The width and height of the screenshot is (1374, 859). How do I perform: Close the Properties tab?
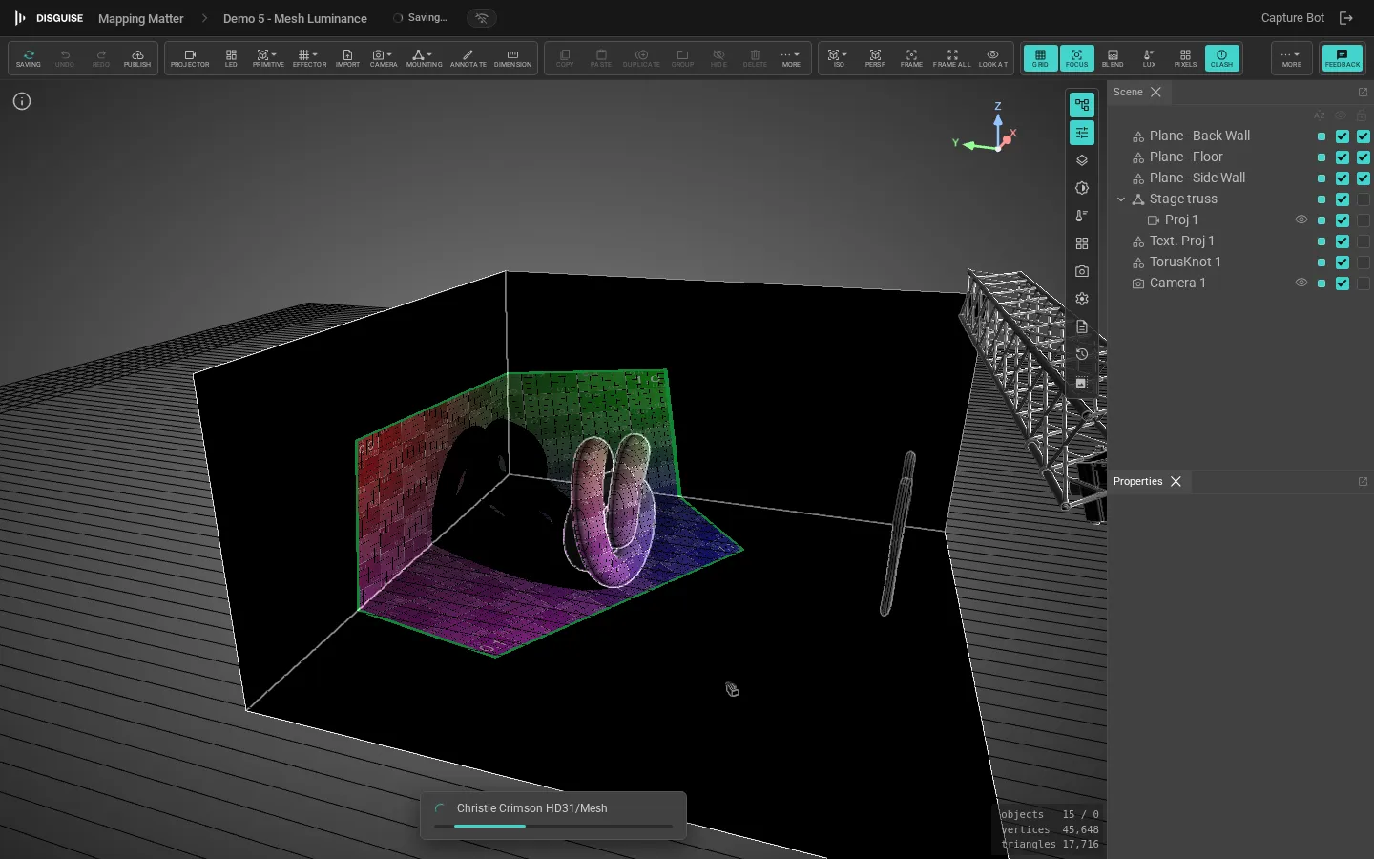tap(1176, 482)
